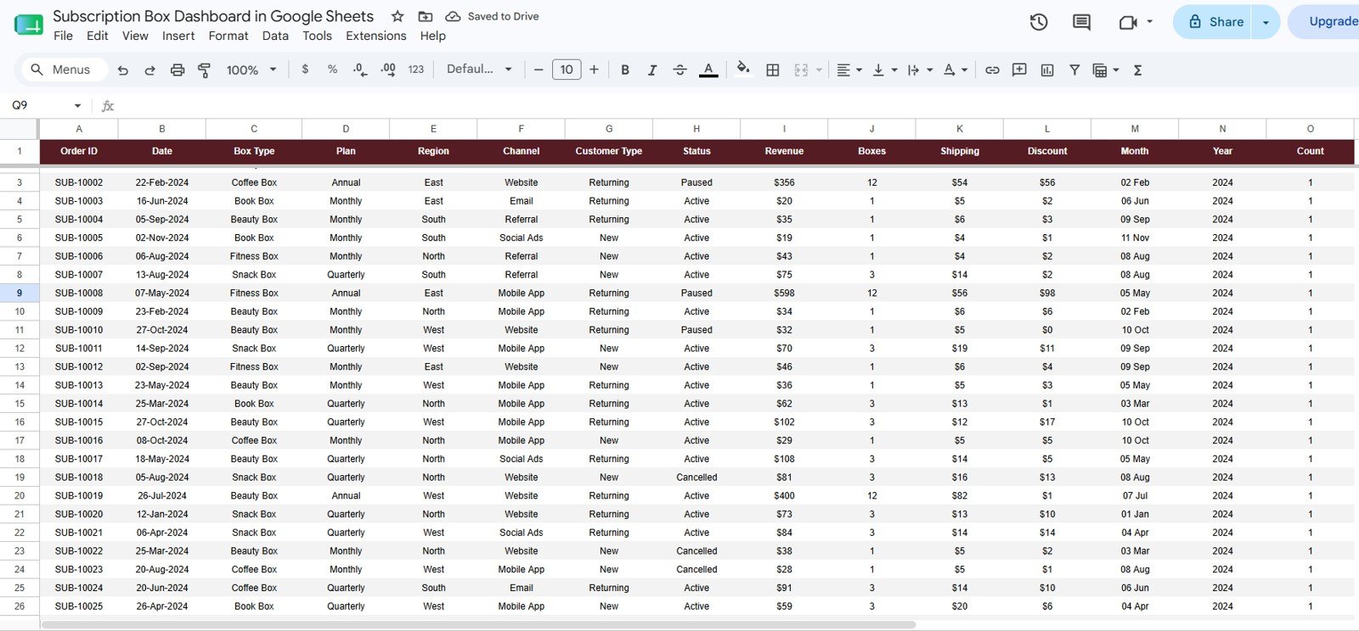Click the Share button
This screenshot has width=1359, height=631.
pyautogui.click(x=1215, y=22)
